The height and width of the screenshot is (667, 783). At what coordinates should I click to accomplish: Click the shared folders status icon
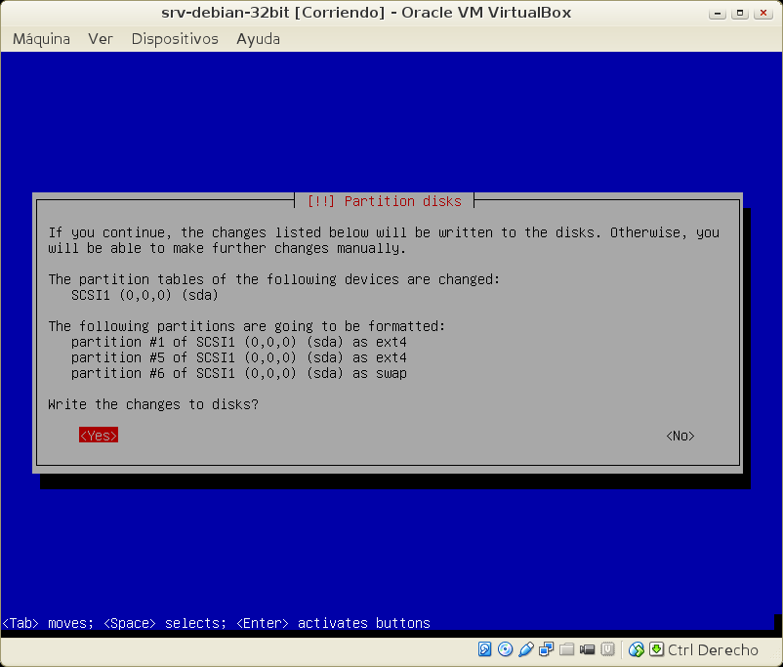pyautogui.click(x=567, y=649)
